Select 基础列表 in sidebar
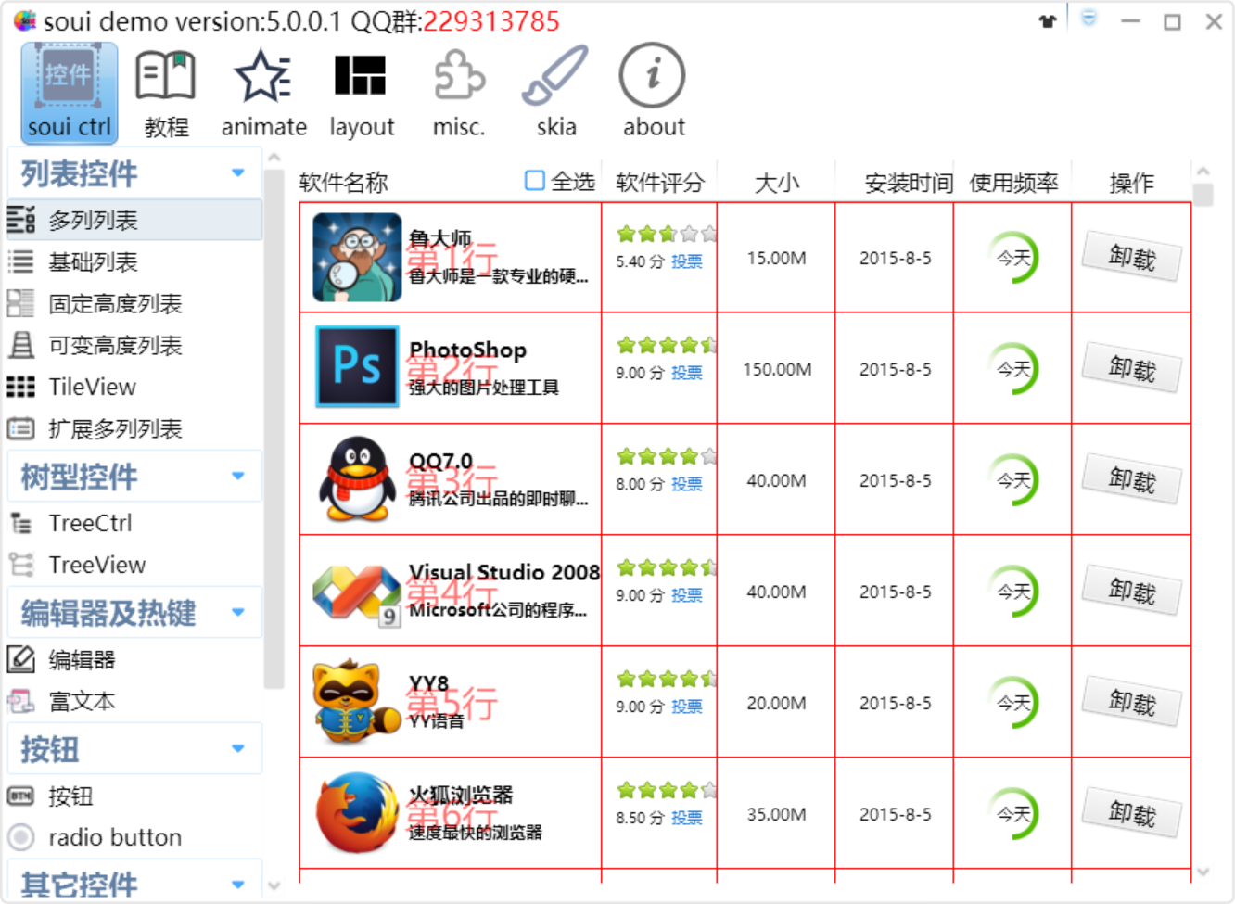The height and width of the screenshot is (904, 1235). [134, 261]
